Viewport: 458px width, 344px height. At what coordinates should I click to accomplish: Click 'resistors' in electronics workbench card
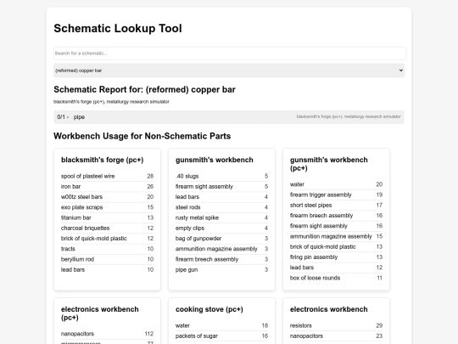[x=336, y=325]
